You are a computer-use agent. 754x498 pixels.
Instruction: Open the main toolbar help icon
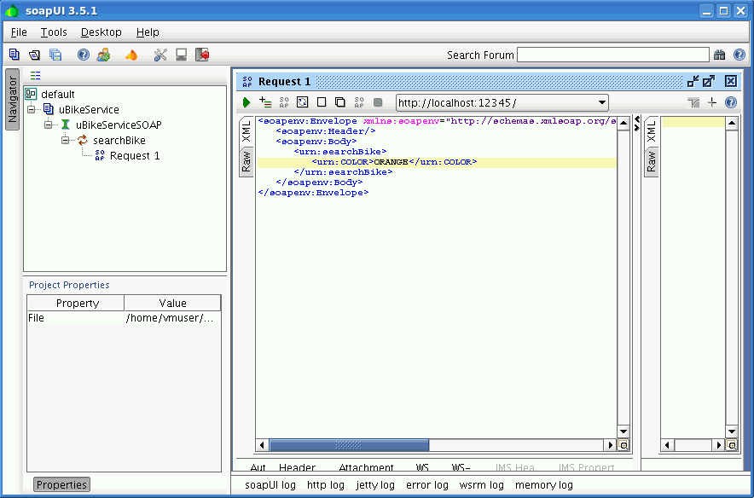tap(84, 55)
